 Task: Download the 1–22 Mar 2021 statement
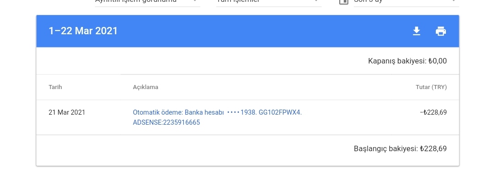tap(416, 31)
